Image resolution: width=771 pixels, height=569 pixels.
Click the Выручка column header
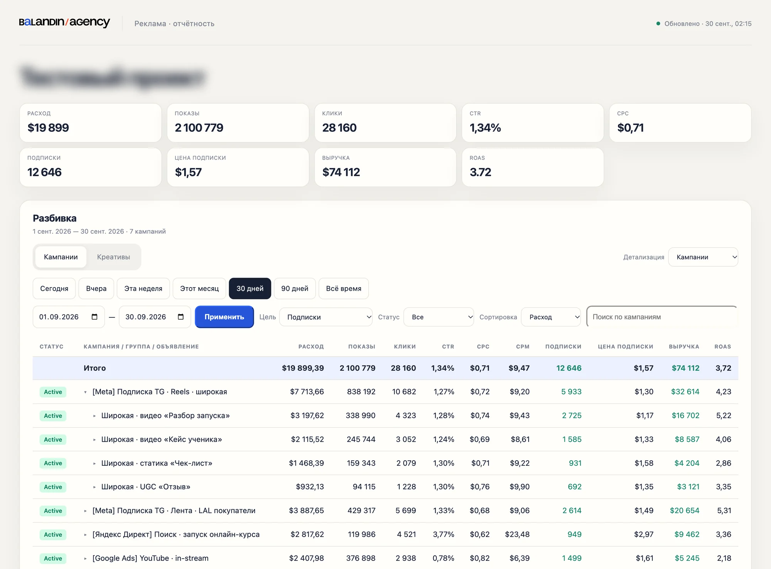[x=684, y=347]
